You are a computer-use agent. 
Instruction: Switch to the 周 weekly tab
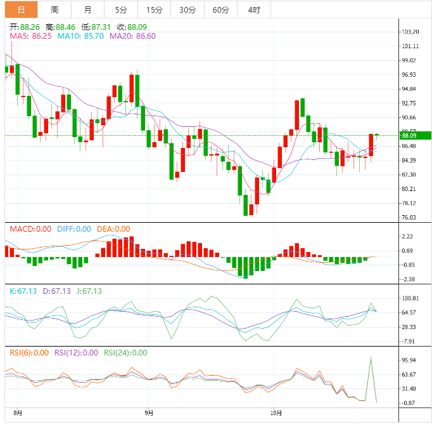[x=54, y=10]
